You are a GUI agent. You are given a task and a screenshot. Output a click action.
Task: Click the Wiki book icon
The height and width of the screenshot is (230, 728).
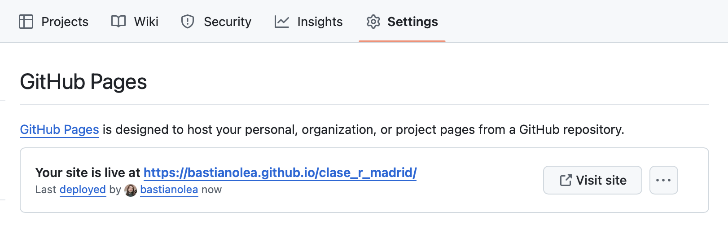tap(118, 22)
